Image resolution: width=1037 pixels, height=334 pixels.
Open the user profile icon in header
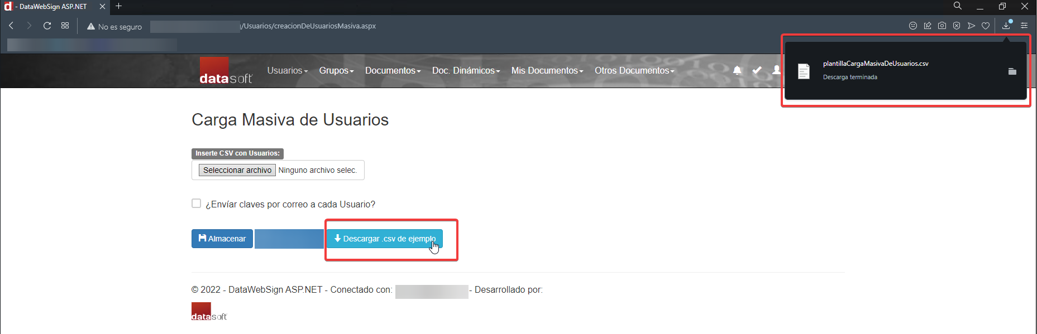[x=776, y=70]
